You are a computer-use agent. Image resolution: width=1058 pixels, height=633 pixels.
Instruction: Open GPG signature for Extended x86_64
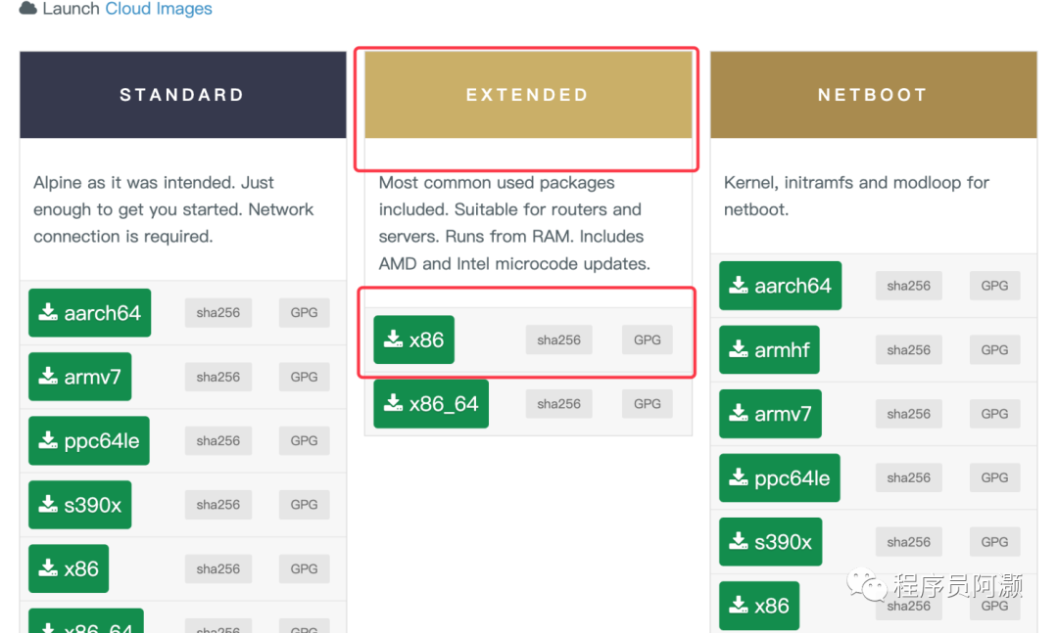point(648,404)
